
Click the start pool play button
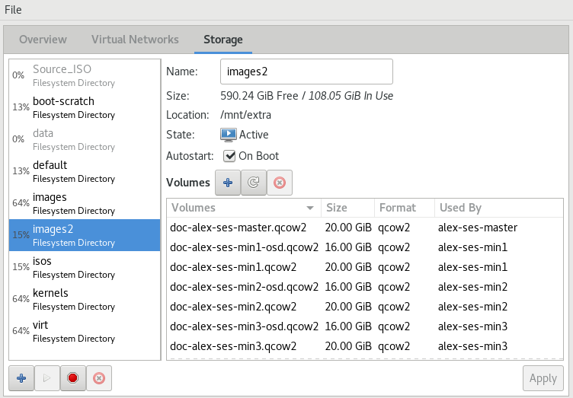pyautogui.click(x=47, y=378)
